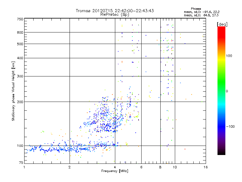
Task: Click x-axis tick label '4'
Action: (115, 167)
